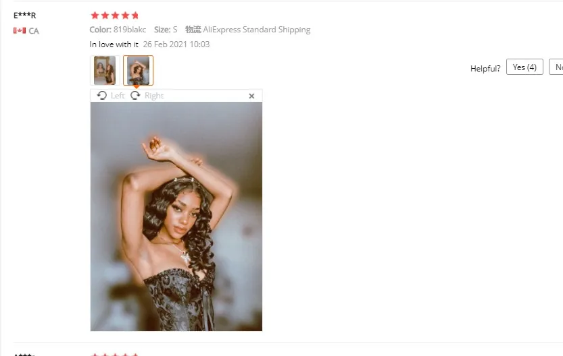Click the AliExpress Standard Shipping text

[x=257, y=30]
